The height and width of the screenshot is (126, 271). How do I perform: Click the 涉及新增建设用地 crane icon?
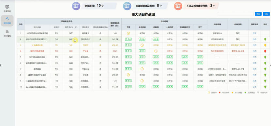point(127,6)
